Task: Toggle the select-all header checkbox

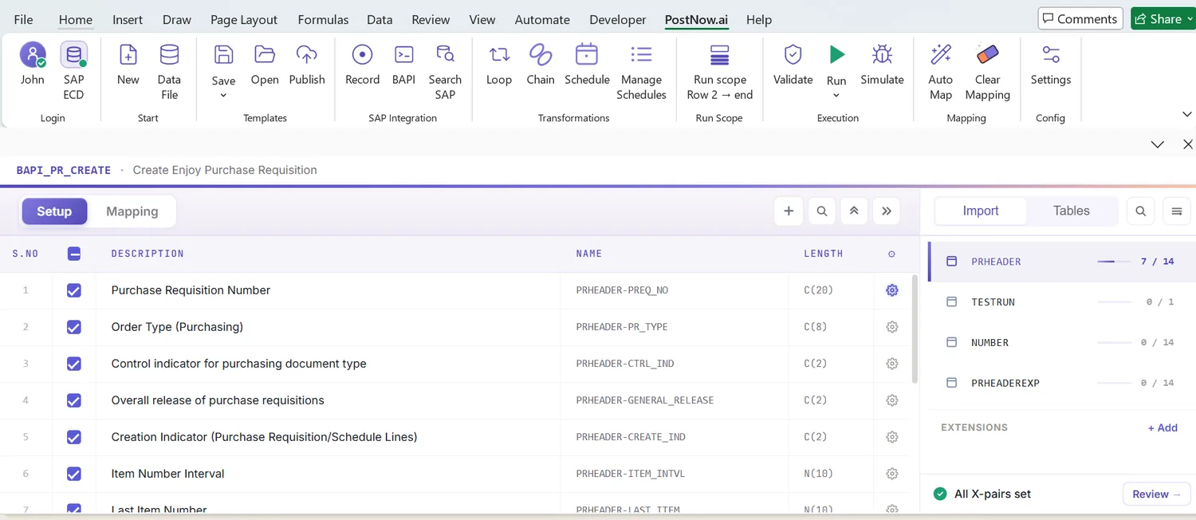Action: [74, 254]
